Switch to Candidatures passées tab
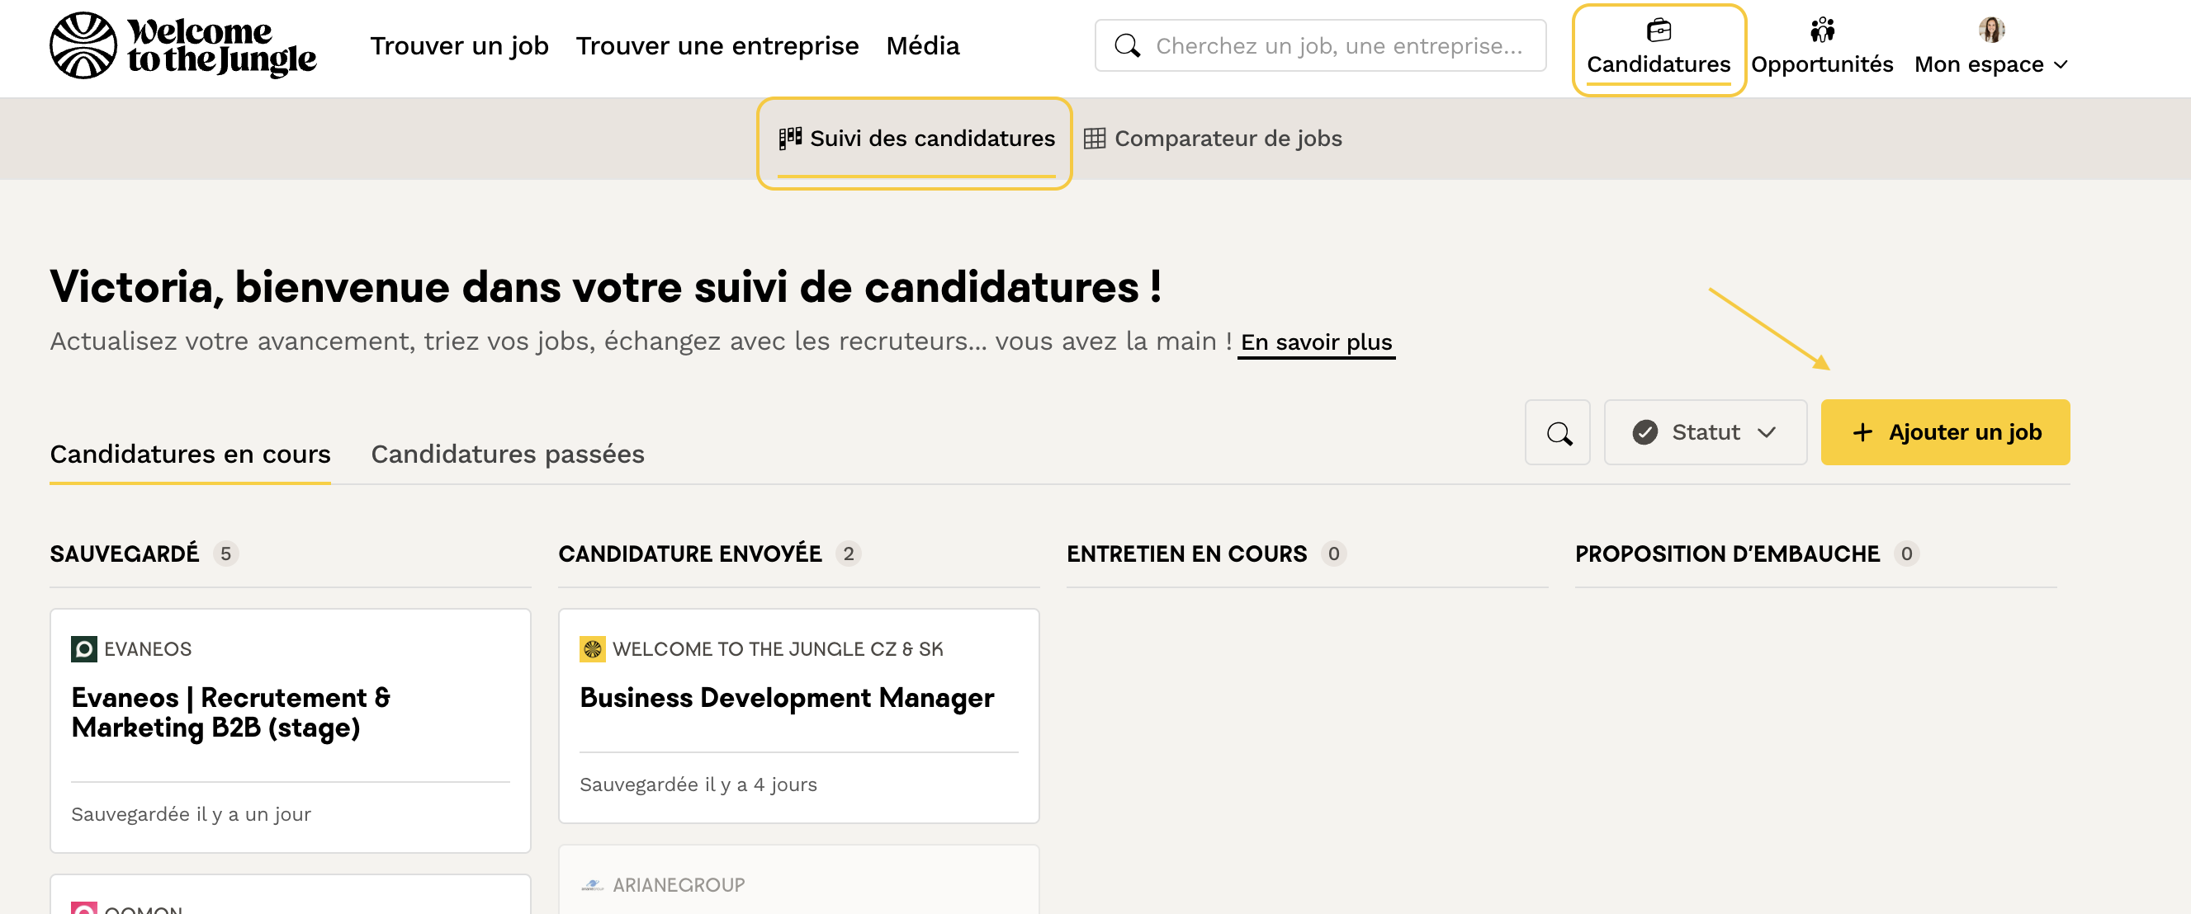This screenshot has width=2191, height=914. coord(507,454)
